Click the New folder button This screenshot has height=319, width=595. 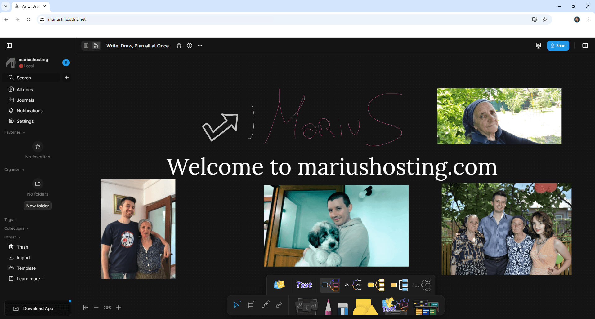point(38,206)
